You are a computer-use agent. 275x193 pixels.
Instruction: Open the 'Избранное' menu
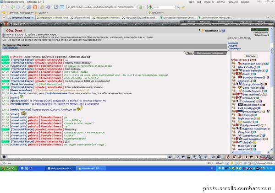(209, 2)
